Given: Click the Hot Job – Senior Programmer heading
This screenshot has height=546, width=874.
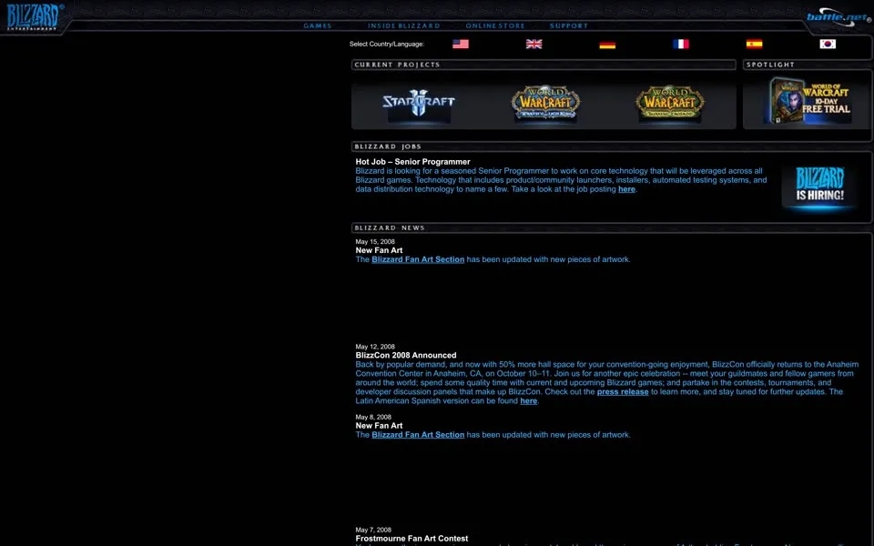Looking at the screenshot, I should (x=413, y=162).
